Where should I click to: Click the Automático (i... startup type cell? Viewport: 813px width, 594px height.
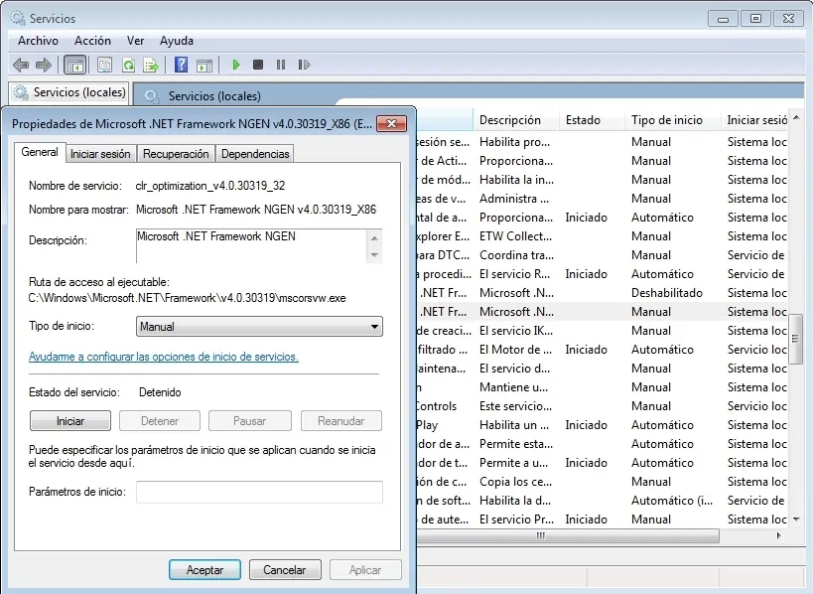click(x=671, y=501)
